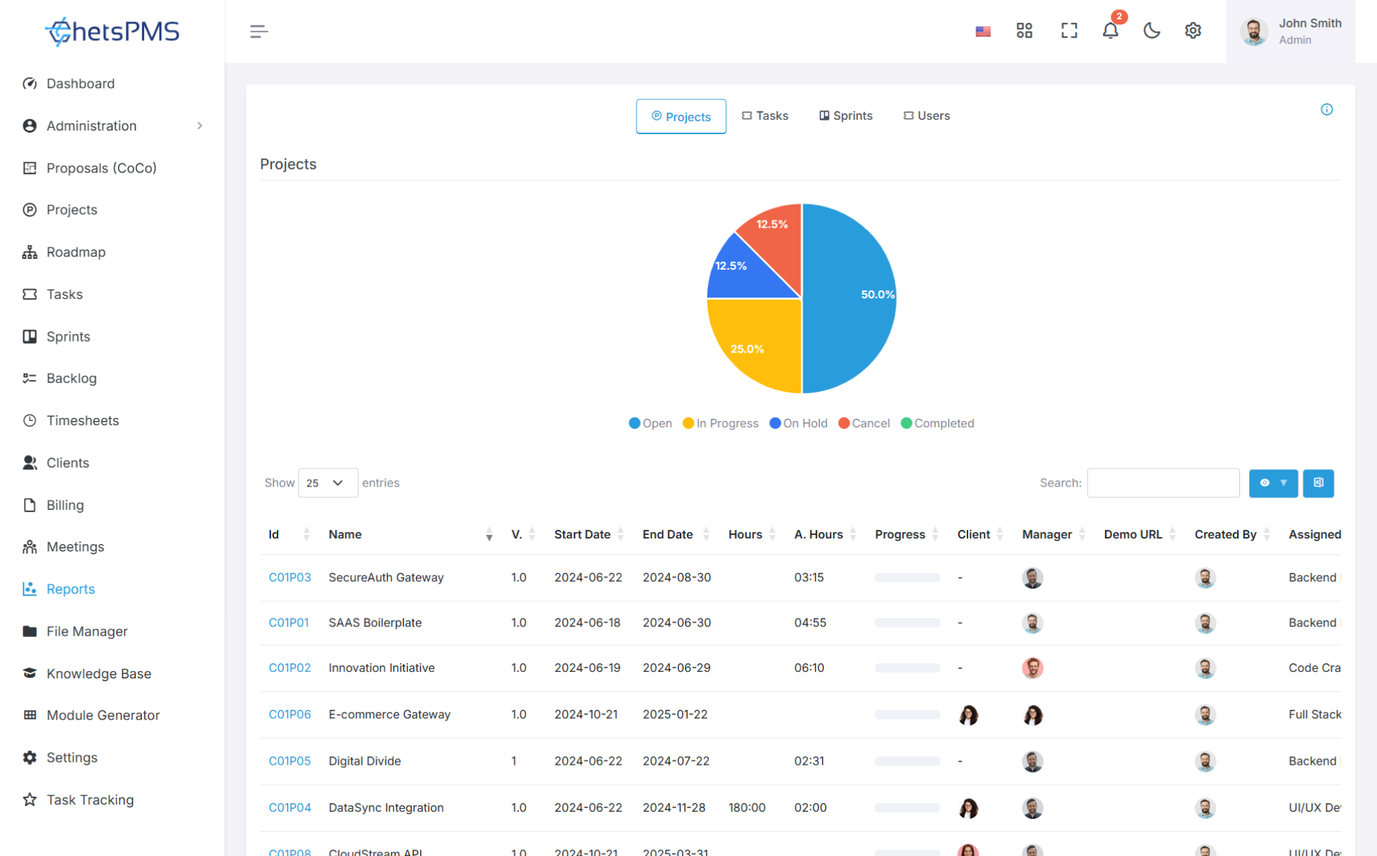Toggle Completed series in chart legend
The width and height of the screenshot is (1377, 856).
937,423
